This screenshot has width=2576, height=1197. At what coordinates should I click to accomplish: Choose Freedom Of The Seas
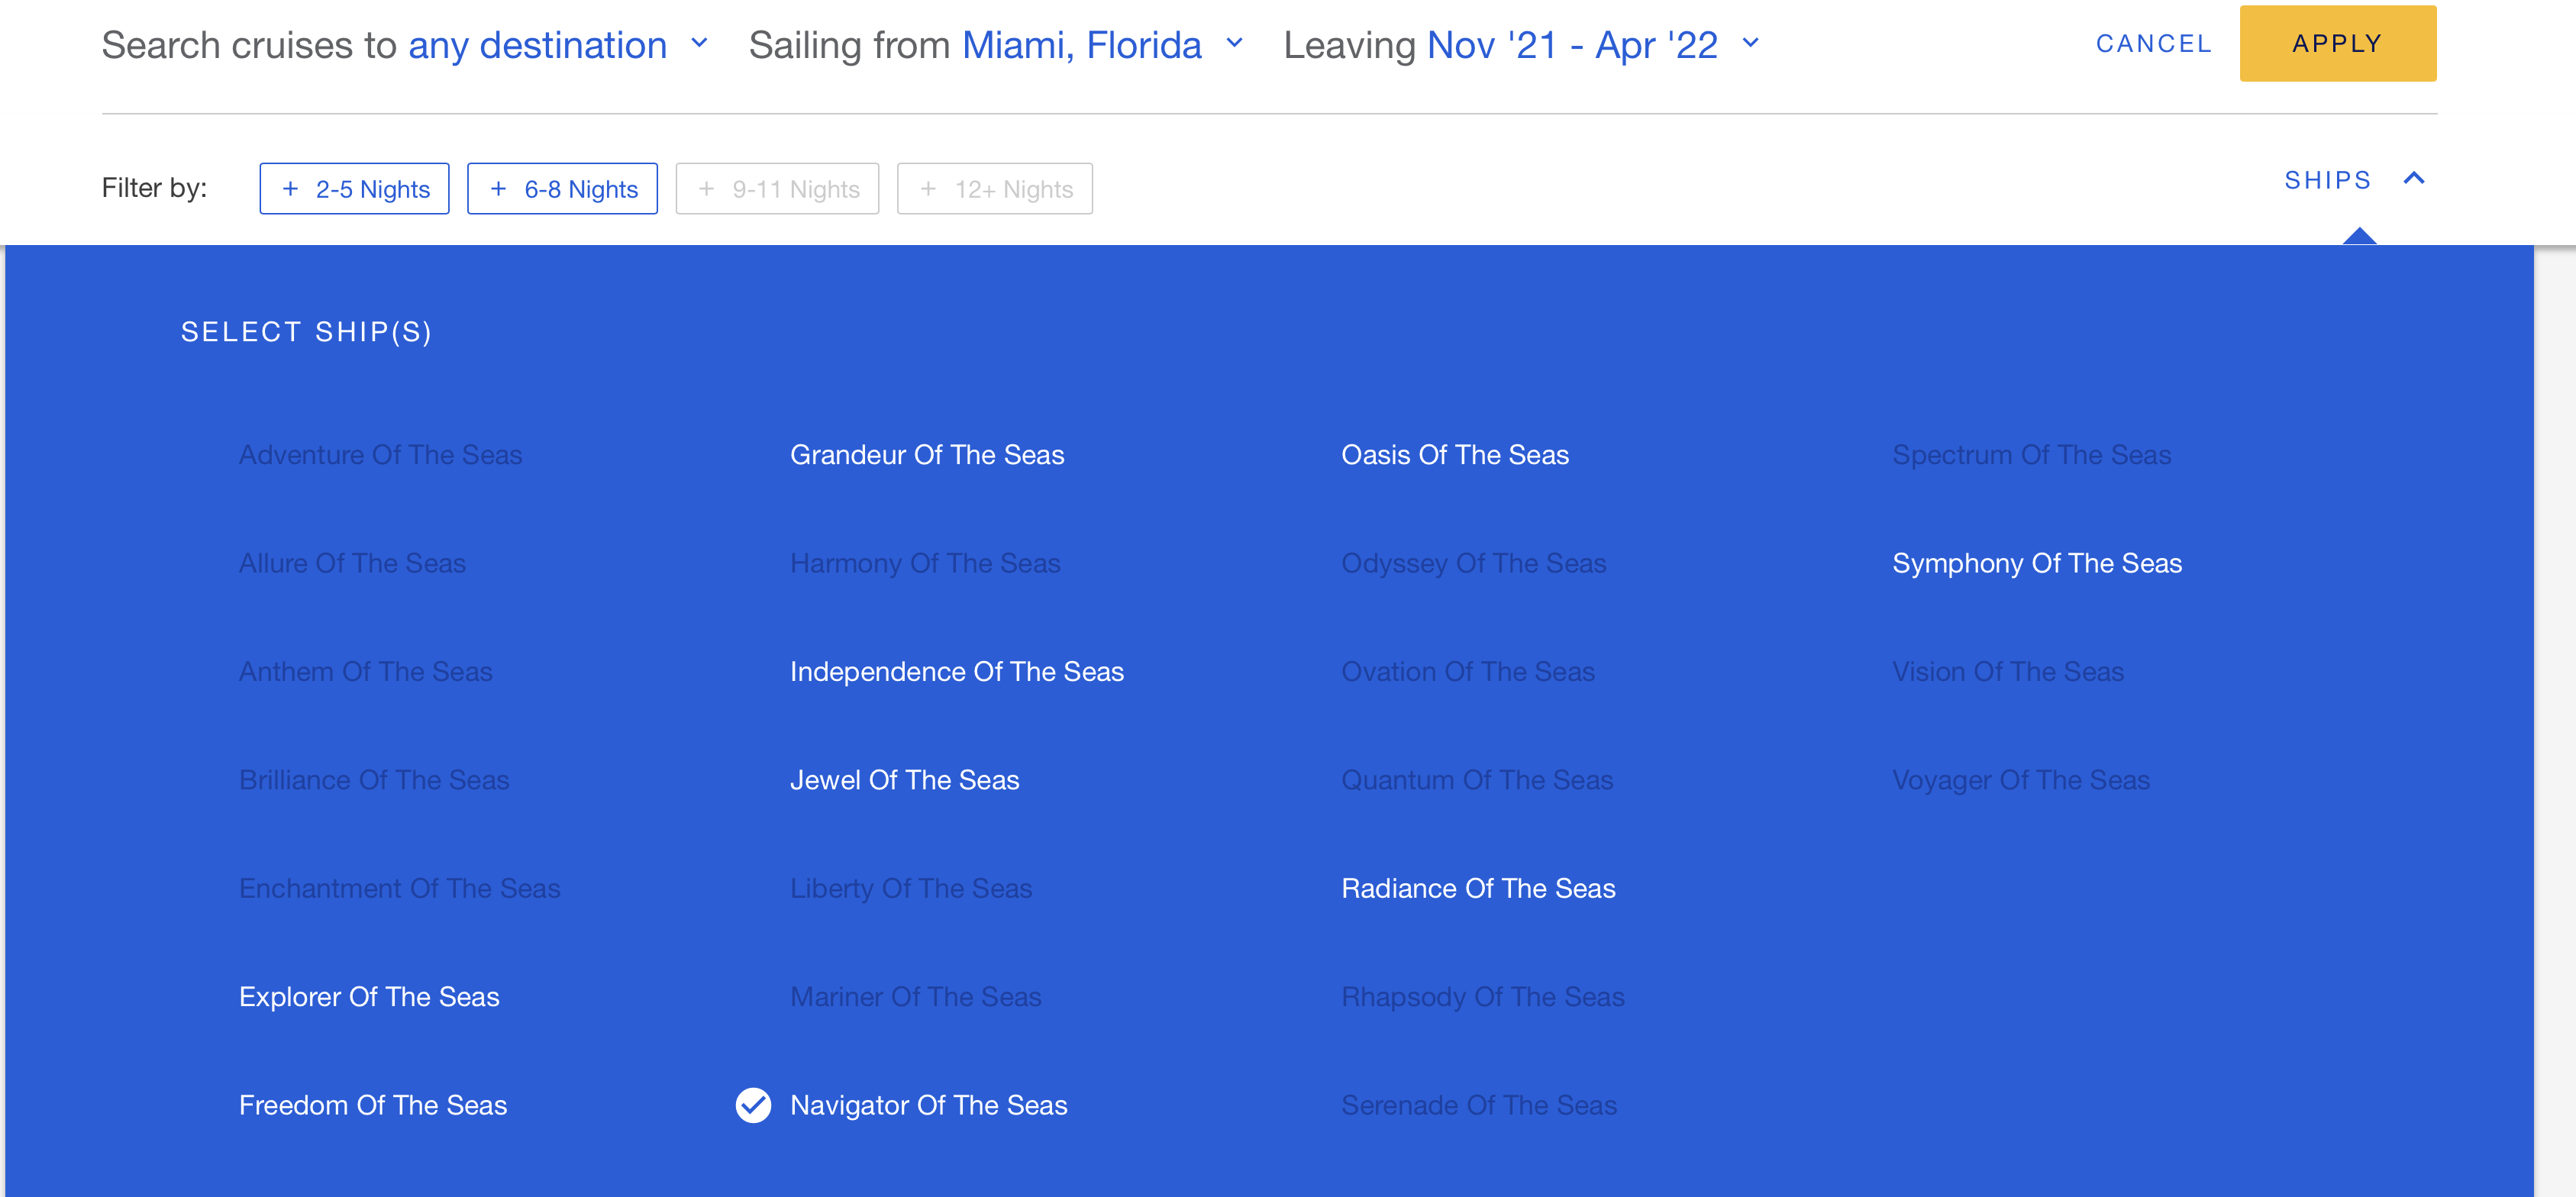point(372,1105)
